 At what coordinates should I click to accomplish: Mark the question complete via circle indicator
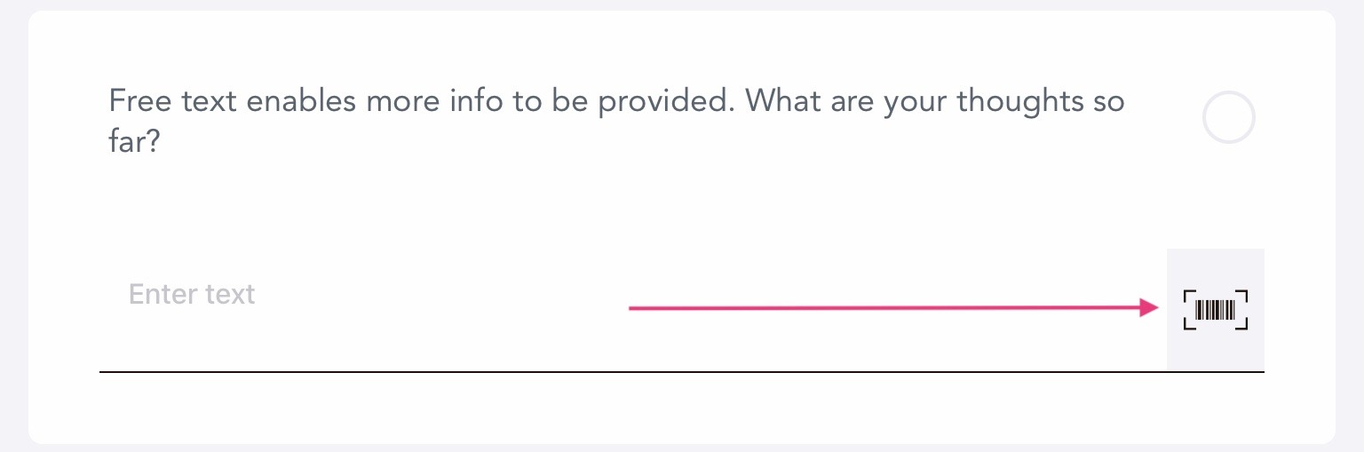[x=1228, y=117]
